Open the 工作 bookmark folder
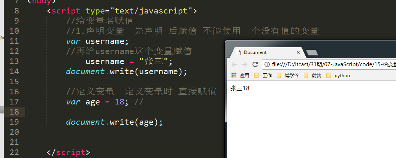Viewport: 396px width, 158px height. coord(263,76)
